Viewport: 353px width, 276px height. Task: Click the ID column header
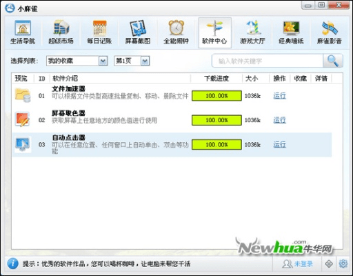[x=41, y=79]
